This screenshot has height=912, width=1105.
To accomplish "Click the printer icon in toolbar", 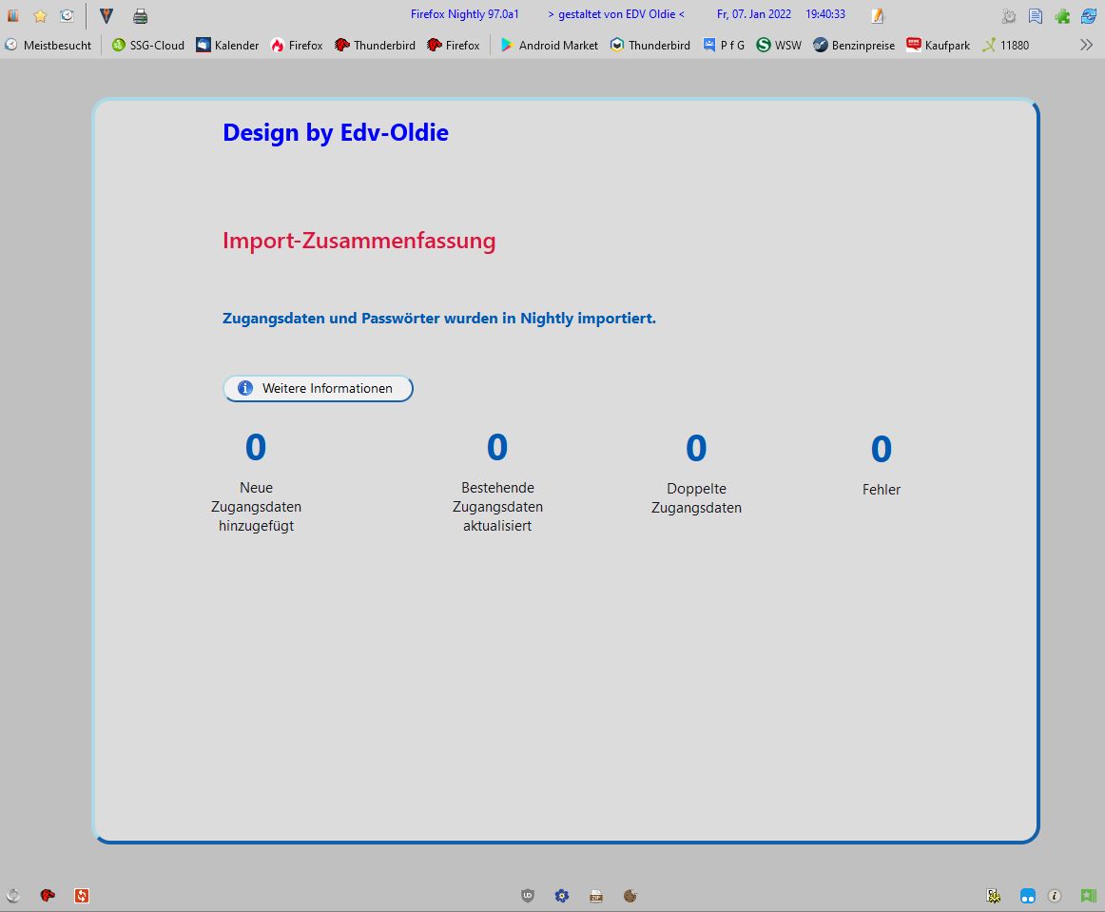I will point(140,15).
